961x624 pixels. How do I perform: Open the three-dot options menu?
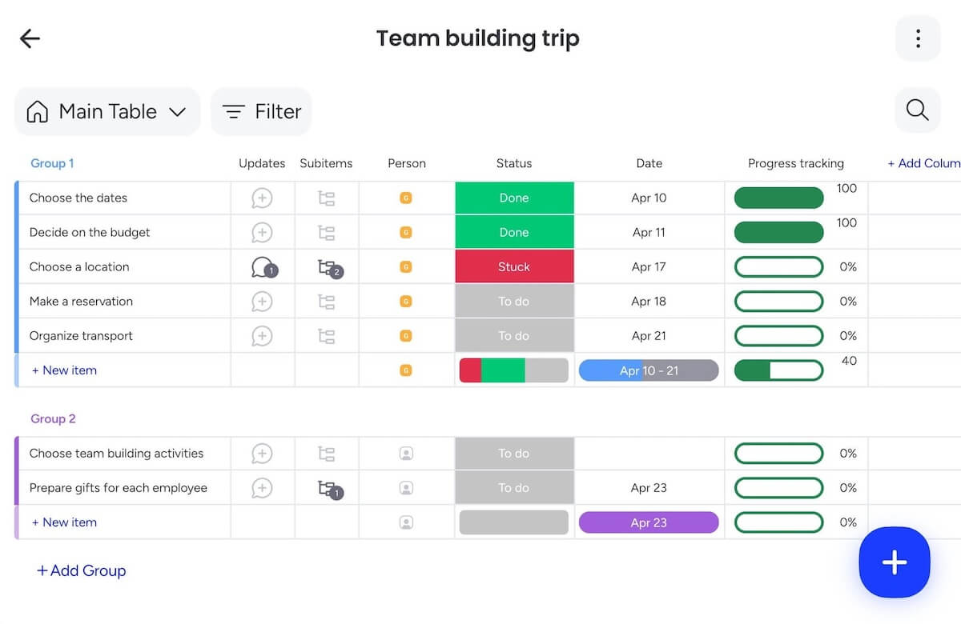918,38
